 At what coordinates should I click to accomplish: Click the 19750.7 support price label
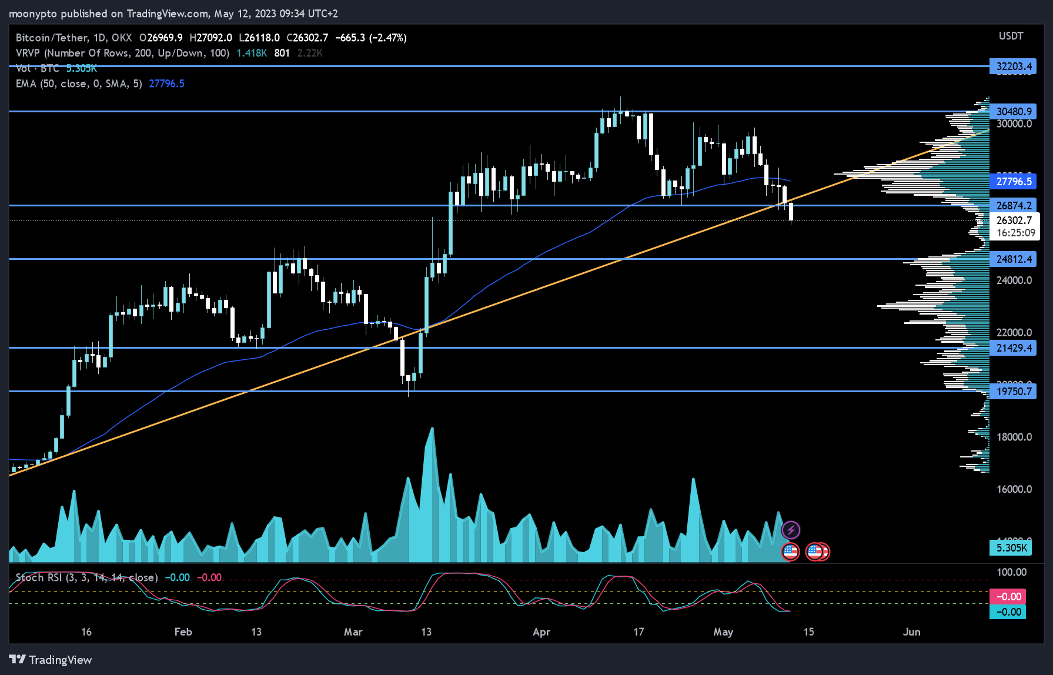(x=1014, y=391)
